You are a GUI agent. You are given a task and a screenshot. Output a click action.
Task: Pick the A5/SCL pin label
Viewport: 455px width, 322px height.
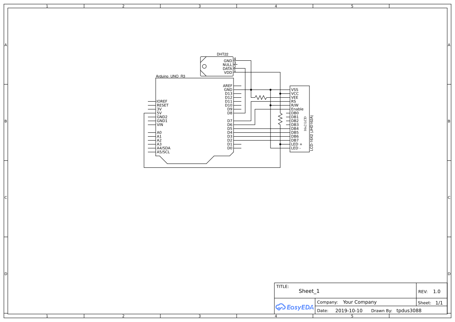click(163, 152)
